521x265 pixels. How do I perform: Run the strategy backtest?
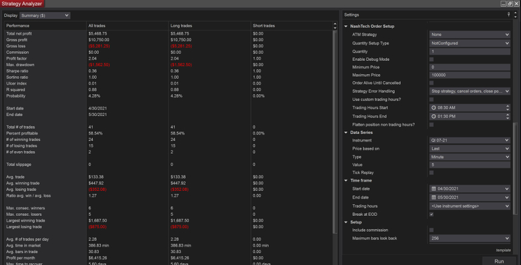click(498, 261)
